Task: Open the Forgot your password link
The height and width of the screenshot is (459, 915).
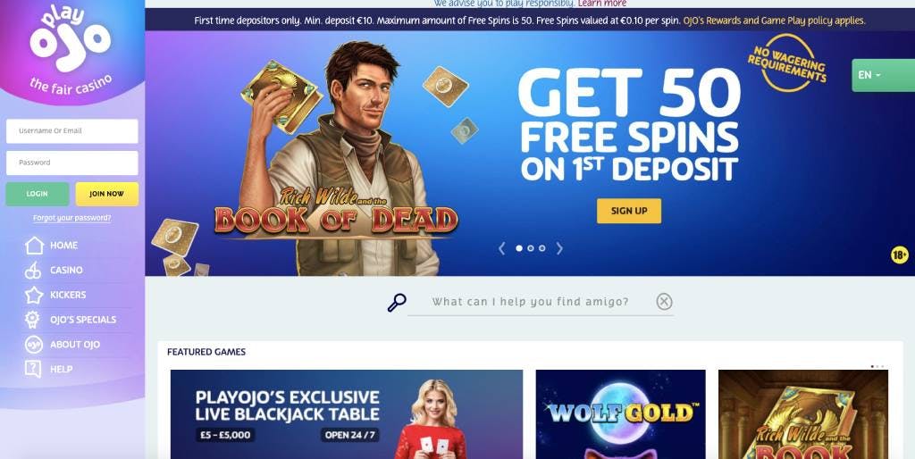Action: pos(71,218)
